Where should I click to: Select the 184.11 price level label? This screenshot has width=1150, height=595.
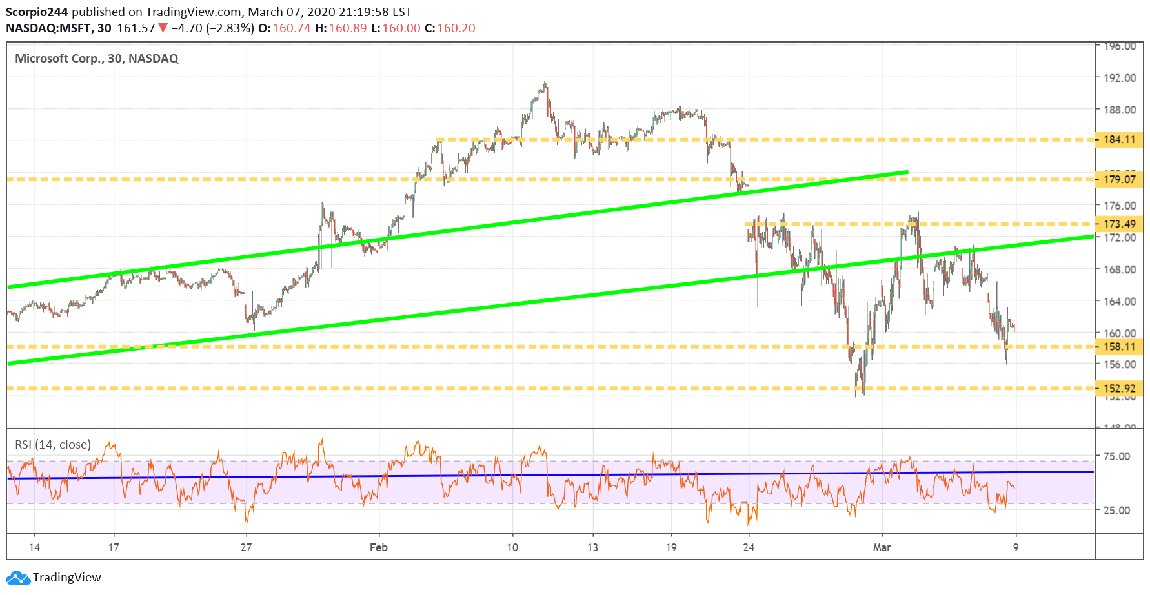click(1119, 139)
